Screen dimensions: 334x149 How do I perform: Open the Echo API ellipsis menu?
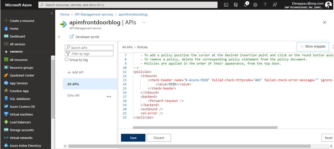coord(109,97)
